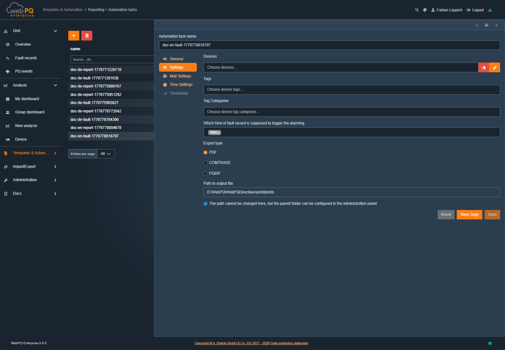Open the Entries per page dropdown showing All
Image resolution: width=505 pixels, height=350 pixels.
[x=106, y=154]
